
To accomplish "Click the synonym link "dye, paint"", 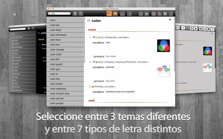I will 110,81.
